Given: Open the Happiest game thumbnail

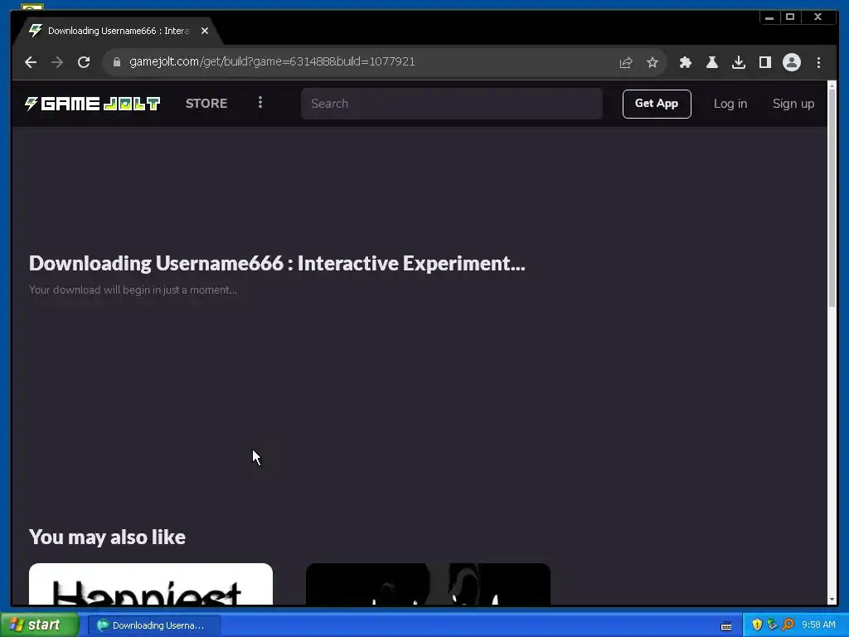Looking at the screenshot, I should point(151,584).
